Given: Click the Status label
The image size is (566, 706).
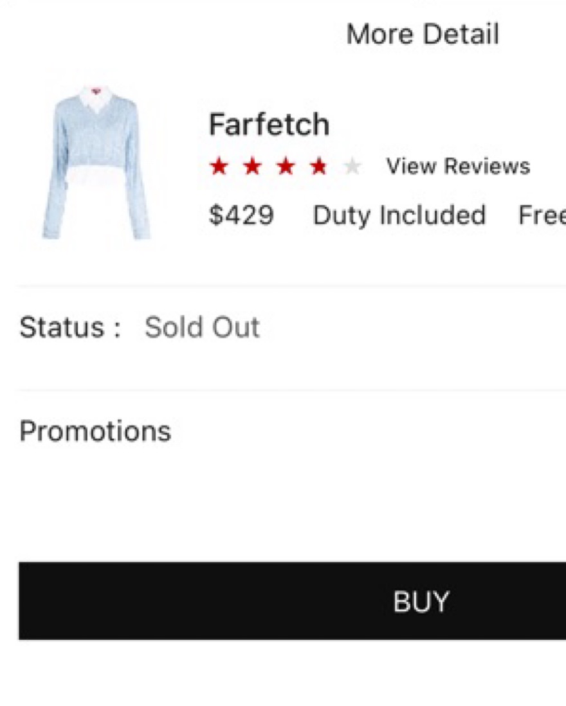Looking at the screenshot, I should pyautogui.click(x=69, y=327).
